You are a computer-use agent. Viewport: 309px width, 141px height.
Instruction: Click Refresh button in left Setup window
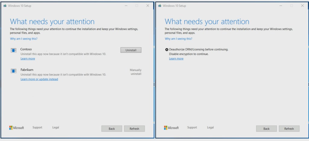click(134, 129)
